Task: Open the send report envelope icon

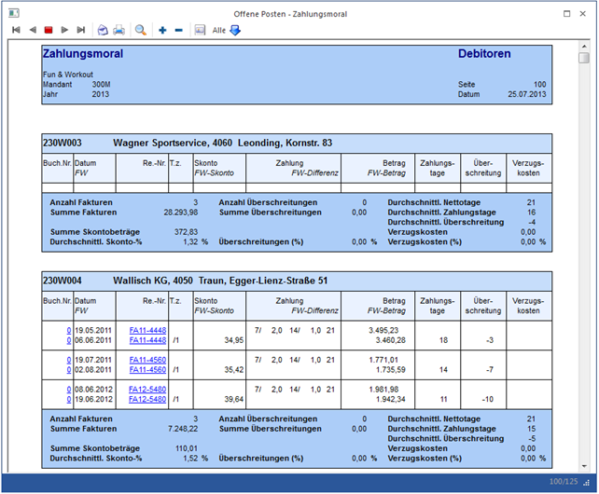Action: (x=103, y=30)
